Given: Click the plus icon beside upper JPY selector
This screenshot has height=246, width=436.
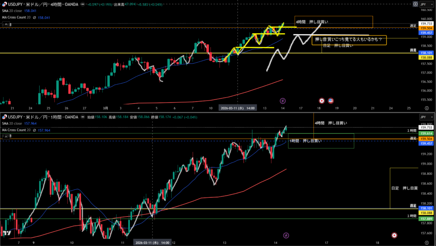Looking at the screenshot, I should [x=415, y=4].
